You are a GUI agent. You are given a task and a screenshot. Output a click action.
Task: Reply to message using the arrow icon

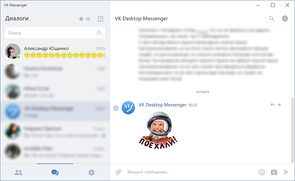point(272,105)
